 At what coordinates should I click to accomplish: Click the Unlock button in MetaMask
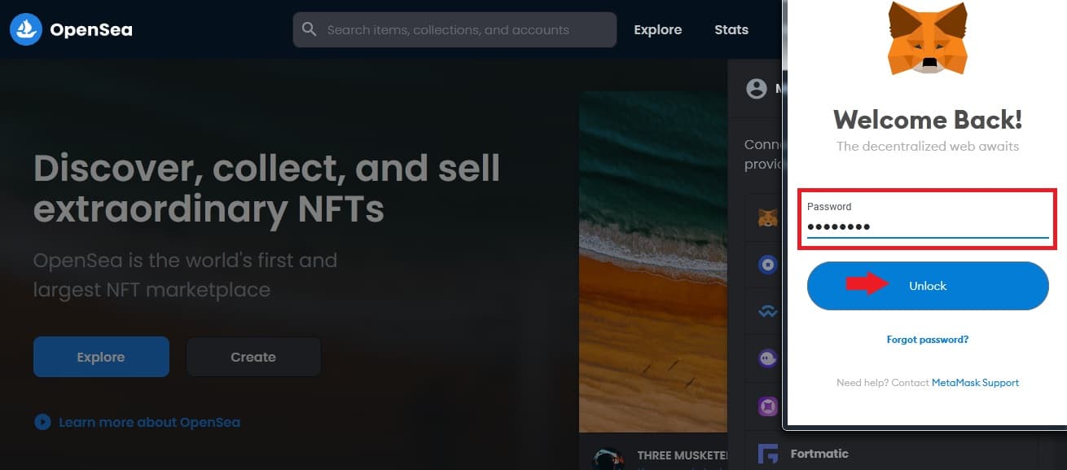(928, 286)
